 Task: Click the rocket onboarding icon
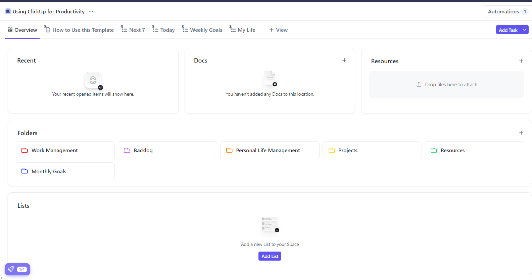pyautogui.click(x=11, y=269)
